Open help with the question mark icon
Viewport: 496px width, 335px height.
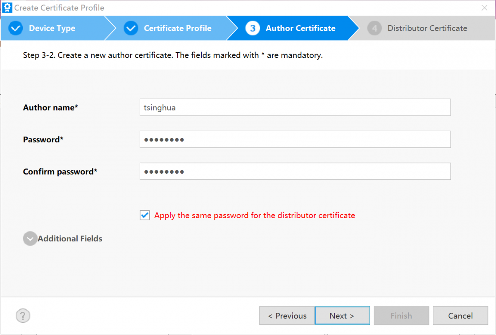click(x=23, y=316)
